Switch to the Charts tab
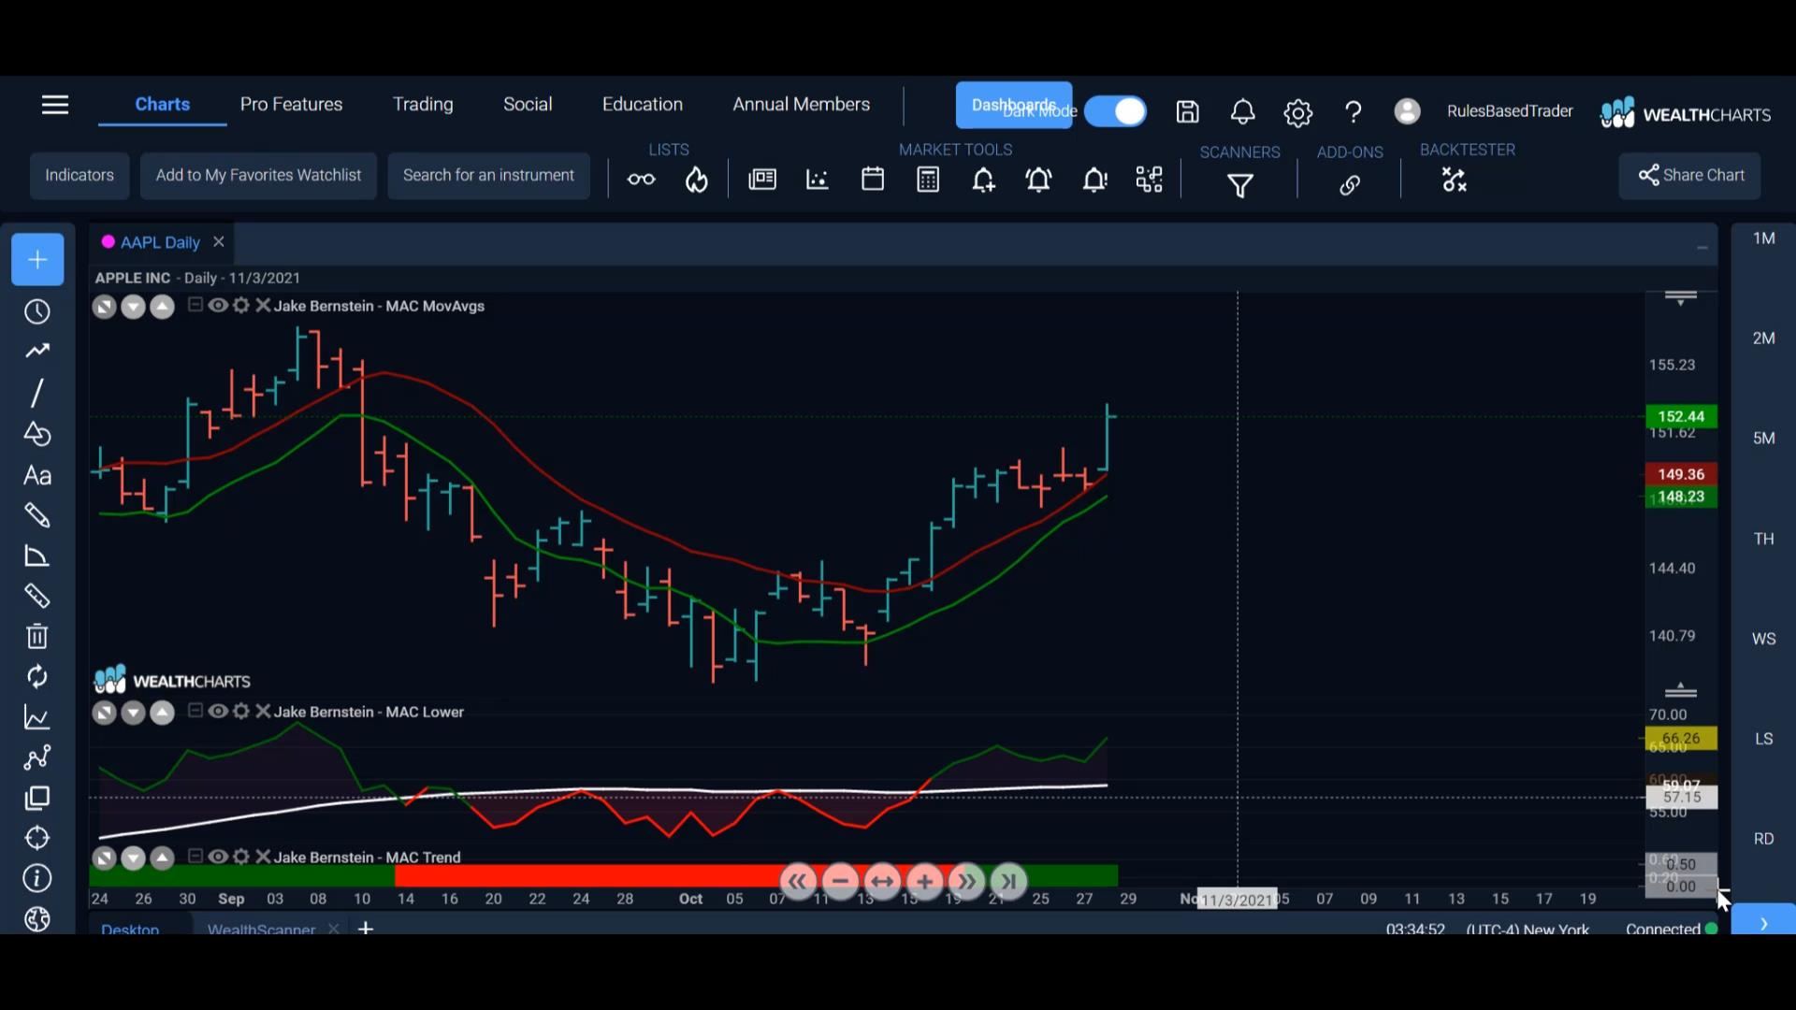 coord(162,105)
